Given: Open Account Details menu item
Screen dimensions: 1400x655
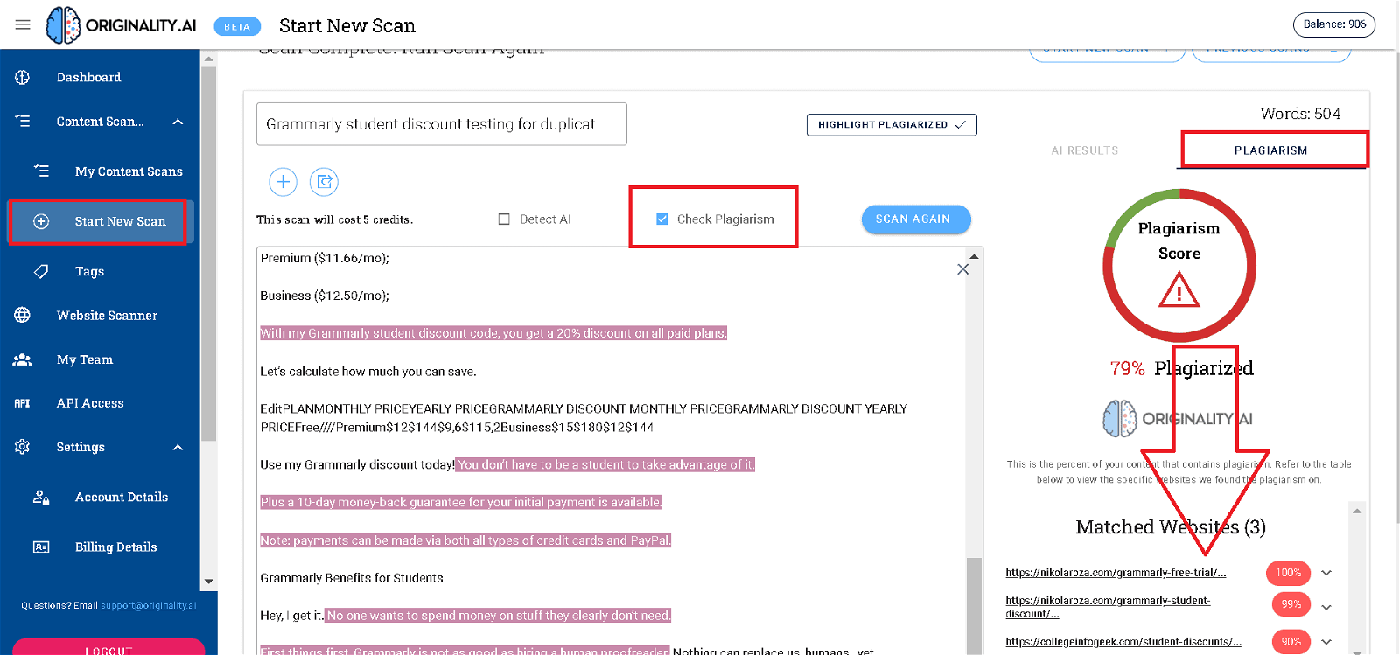Looking at the screenshot, I should click(x=122, y=497).
